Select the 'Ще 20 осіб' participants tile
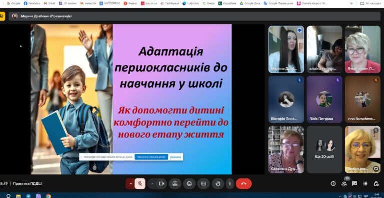Viewport: 384px width, 198px height. [324, 149]
